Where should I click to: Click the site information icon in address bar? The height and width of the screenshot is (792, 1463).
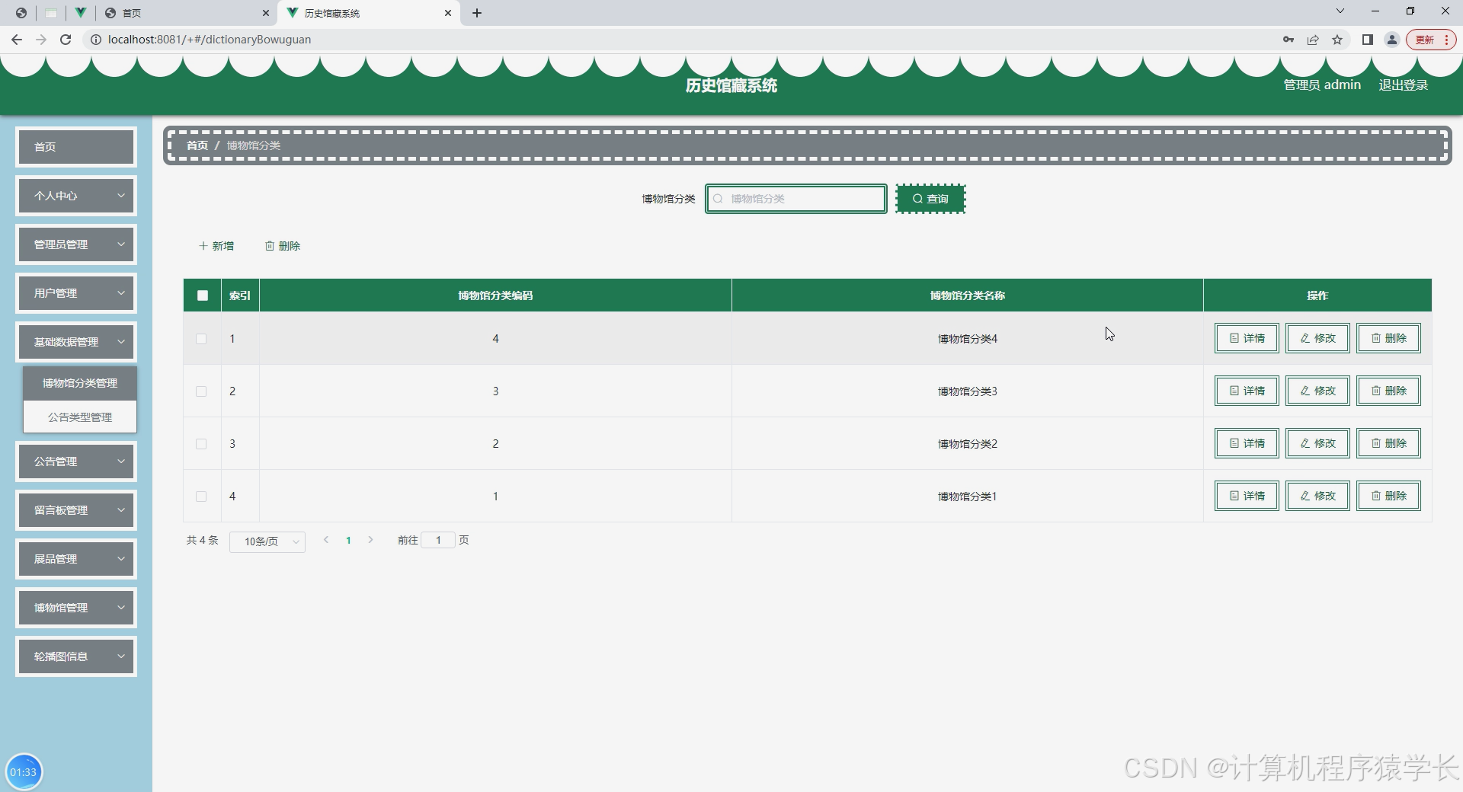click(x=96, y=40)
